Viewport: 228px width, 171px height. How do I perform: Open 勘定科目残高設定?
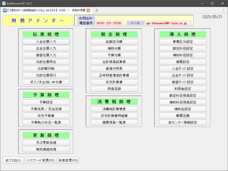(x=183, y=96)
